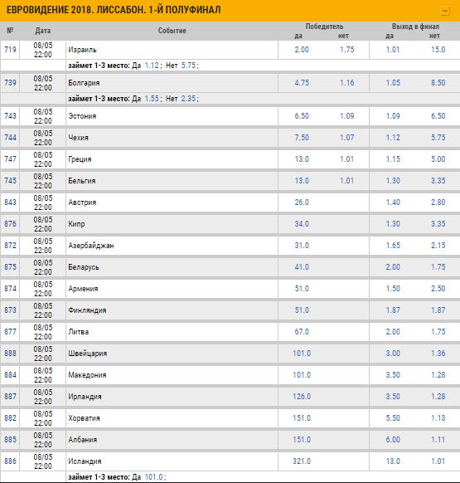460x483 pixels.
Task: Select Финляндия qualify 'да' odds 1.87
Action: tap(393, 310)
